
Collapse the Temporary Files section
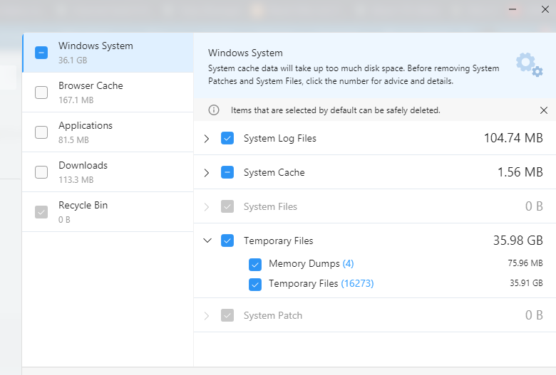pos(207,241)
